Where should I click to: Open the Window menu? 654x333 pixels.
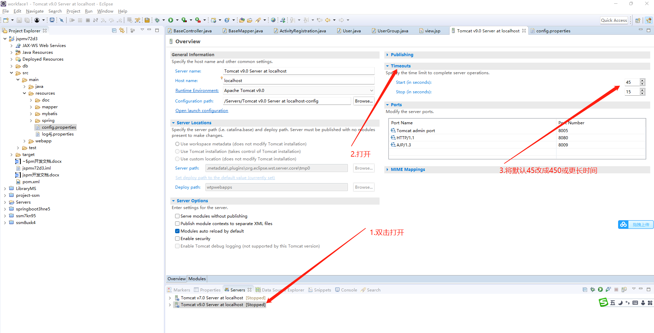(x=105, y=11)
